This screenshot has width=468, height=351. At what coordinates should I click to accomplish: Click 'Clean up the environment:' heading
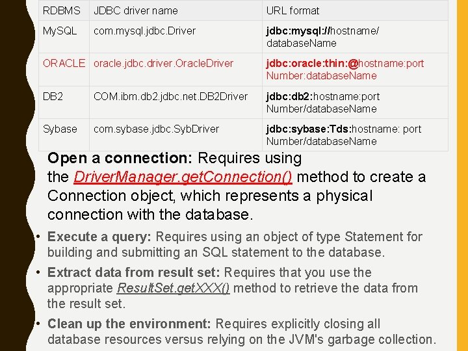tap(129, 324)
